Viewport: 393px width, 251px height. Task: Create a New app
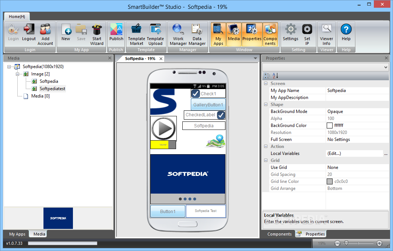tap(66, 32)
